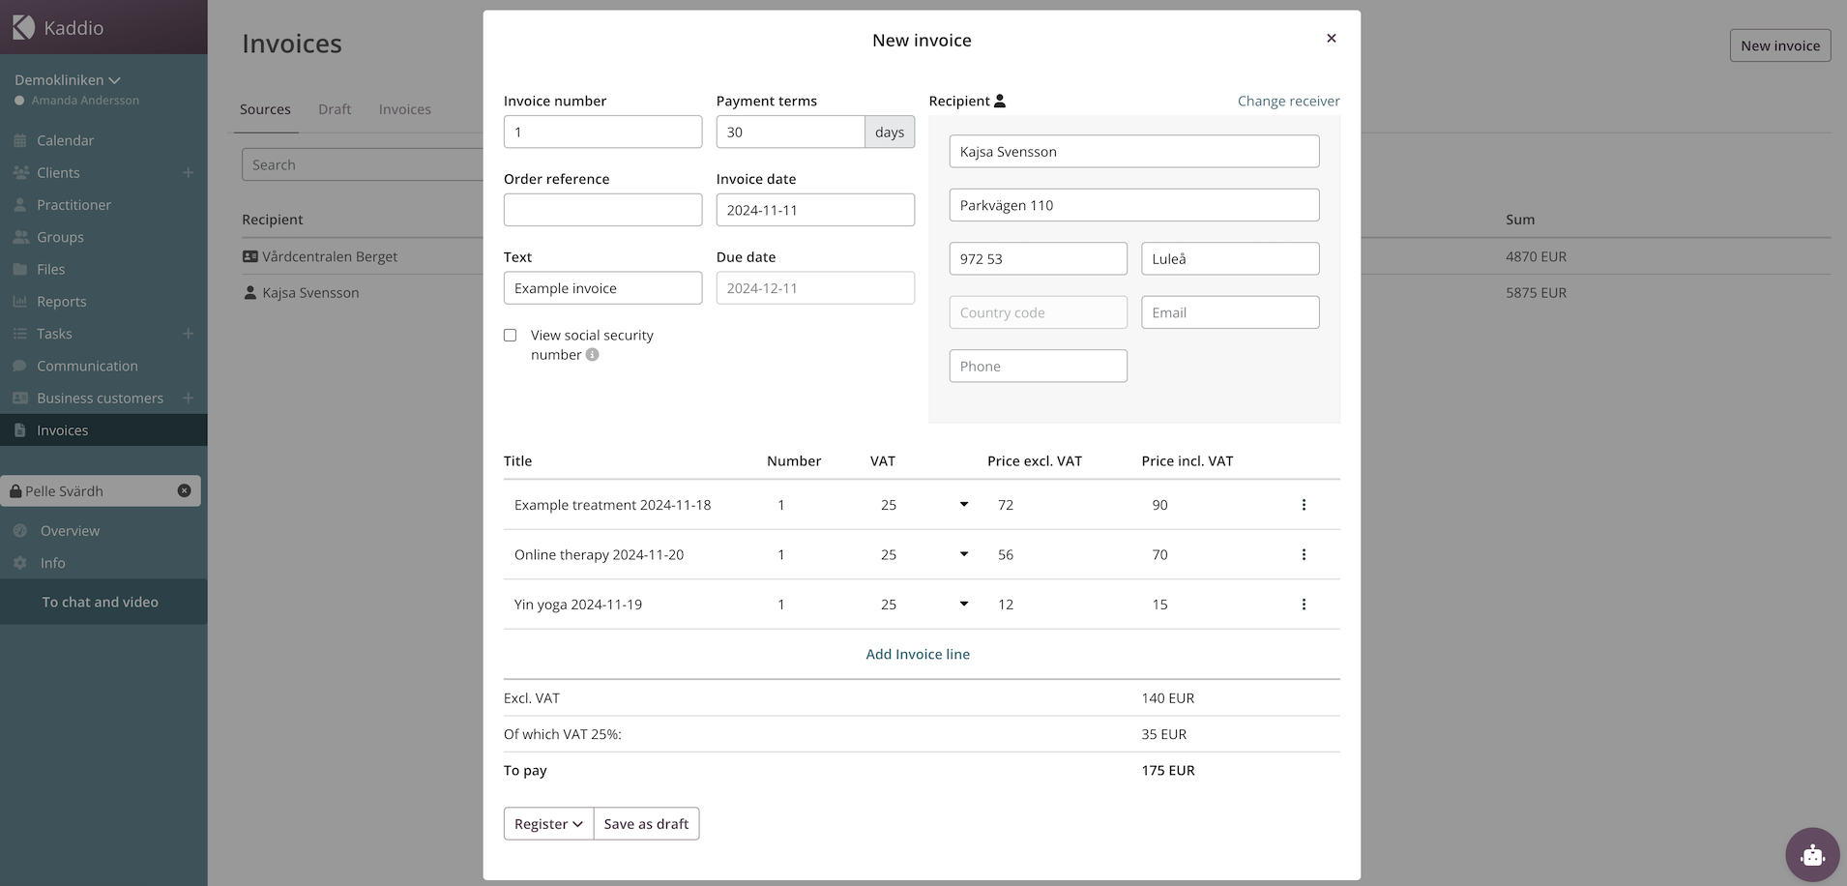1847x886 pixels.
Task: Switch to the Draft tab
Action: pos(335,109)
